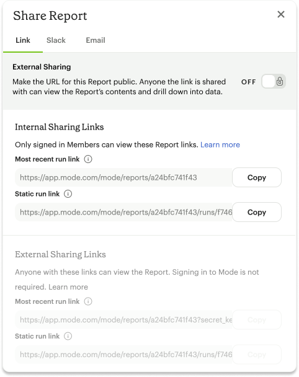299x377 pixels.
Task: Show info for internal Most recent run link
Action: pyautogui.click(x=88, y=159)
